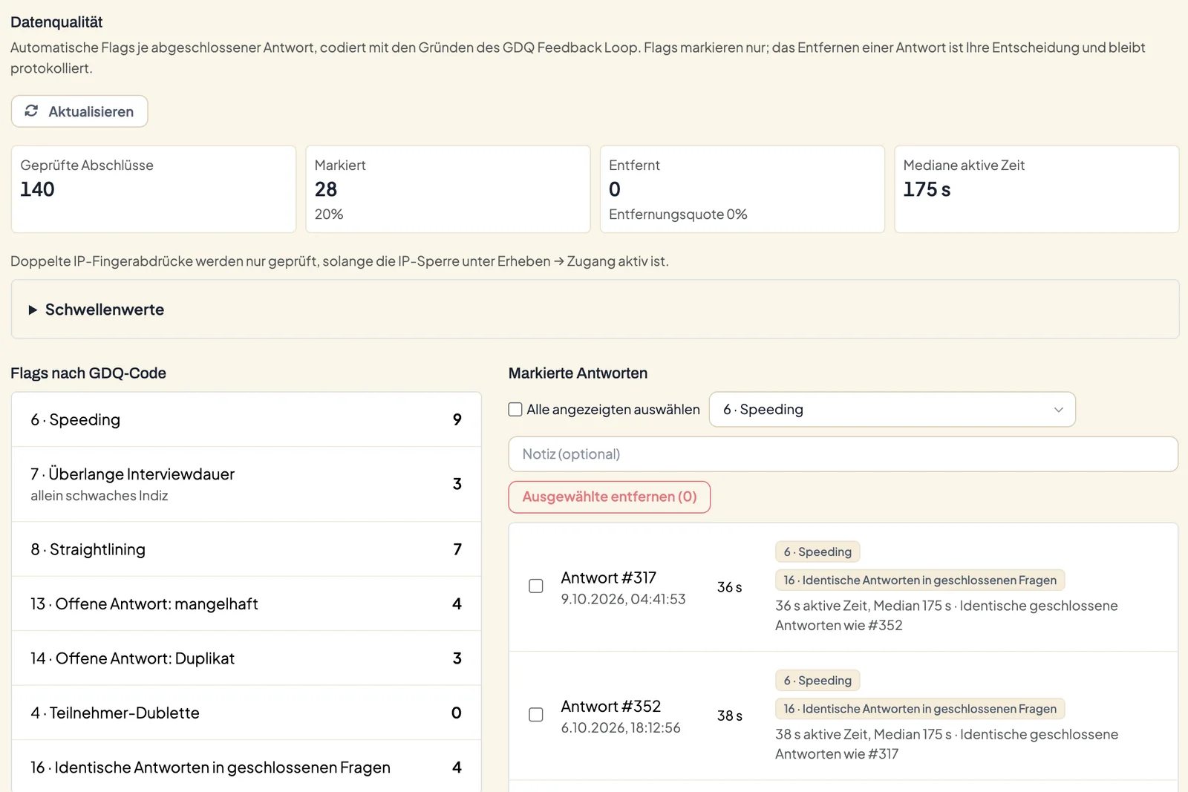Image resolution: width=1188 pixels, height=792 pixels.
Task: Click the Datenqualität page heading
Action: [x=56, y=22]
